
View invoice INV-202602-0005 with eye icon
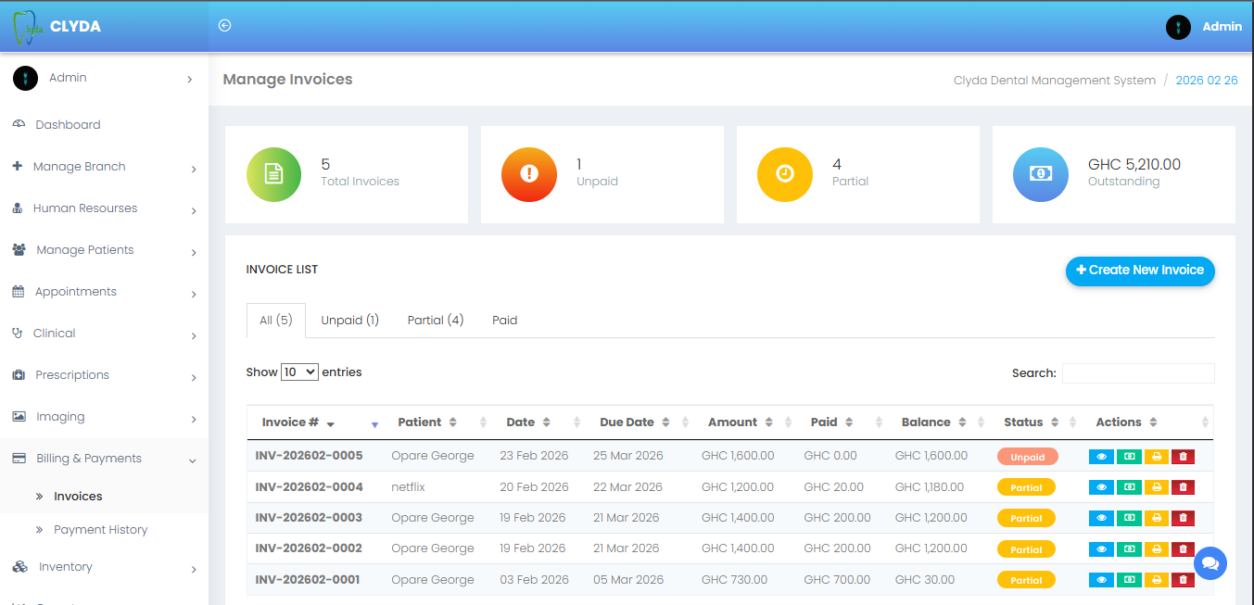pyautogui.click(x=1101, y=457)
